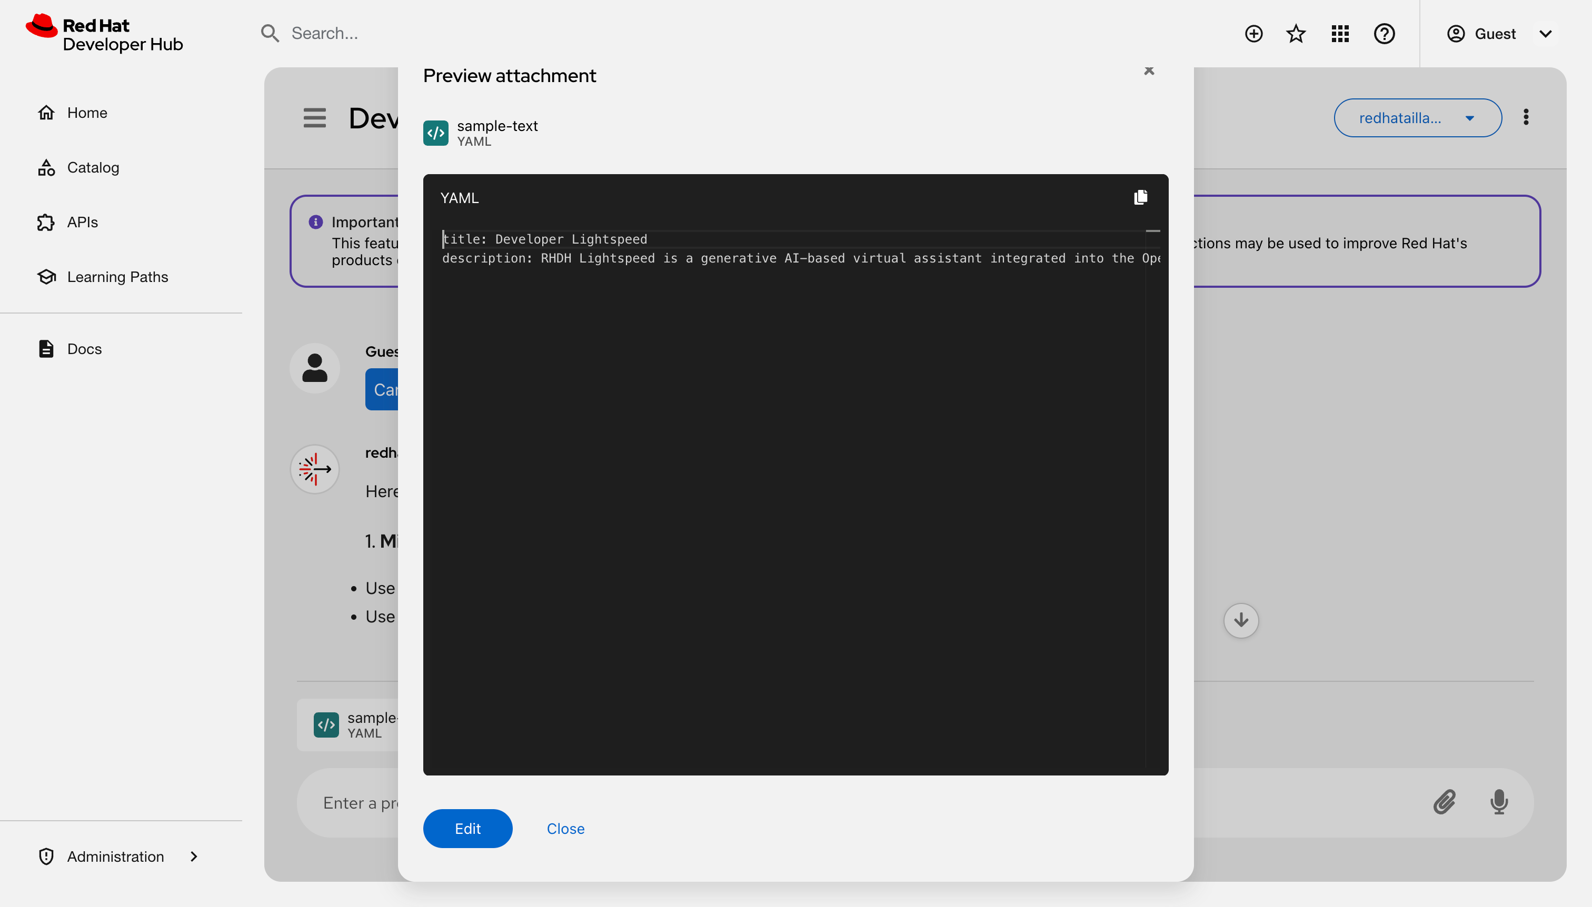
Task: Close the attachment preview with Close link
Action: (x=565, y=828)
